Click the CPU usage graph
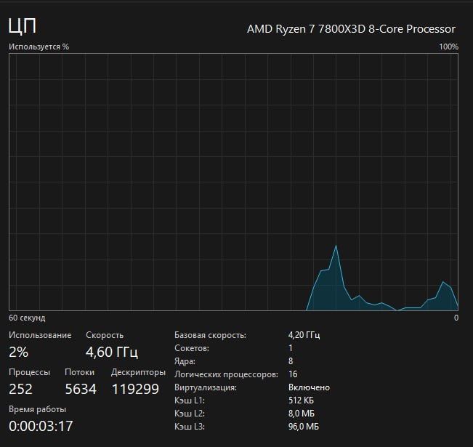This screenshot has height=447, width=473. coord(233,182)
